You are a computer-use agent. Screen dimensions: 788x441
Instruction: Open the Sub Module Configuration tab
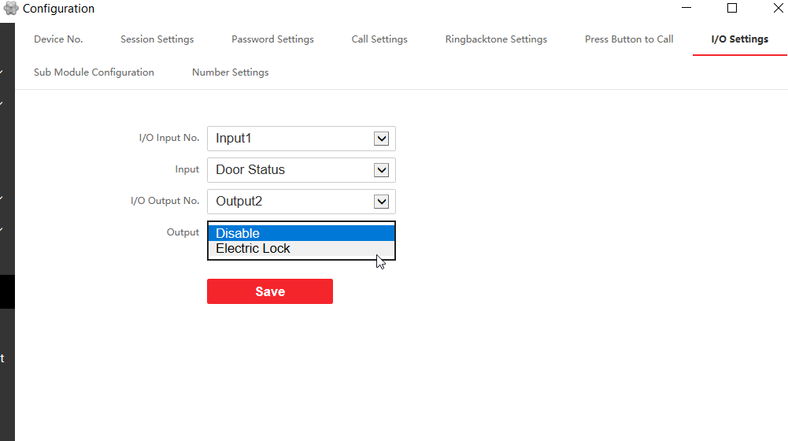(94, 72)
